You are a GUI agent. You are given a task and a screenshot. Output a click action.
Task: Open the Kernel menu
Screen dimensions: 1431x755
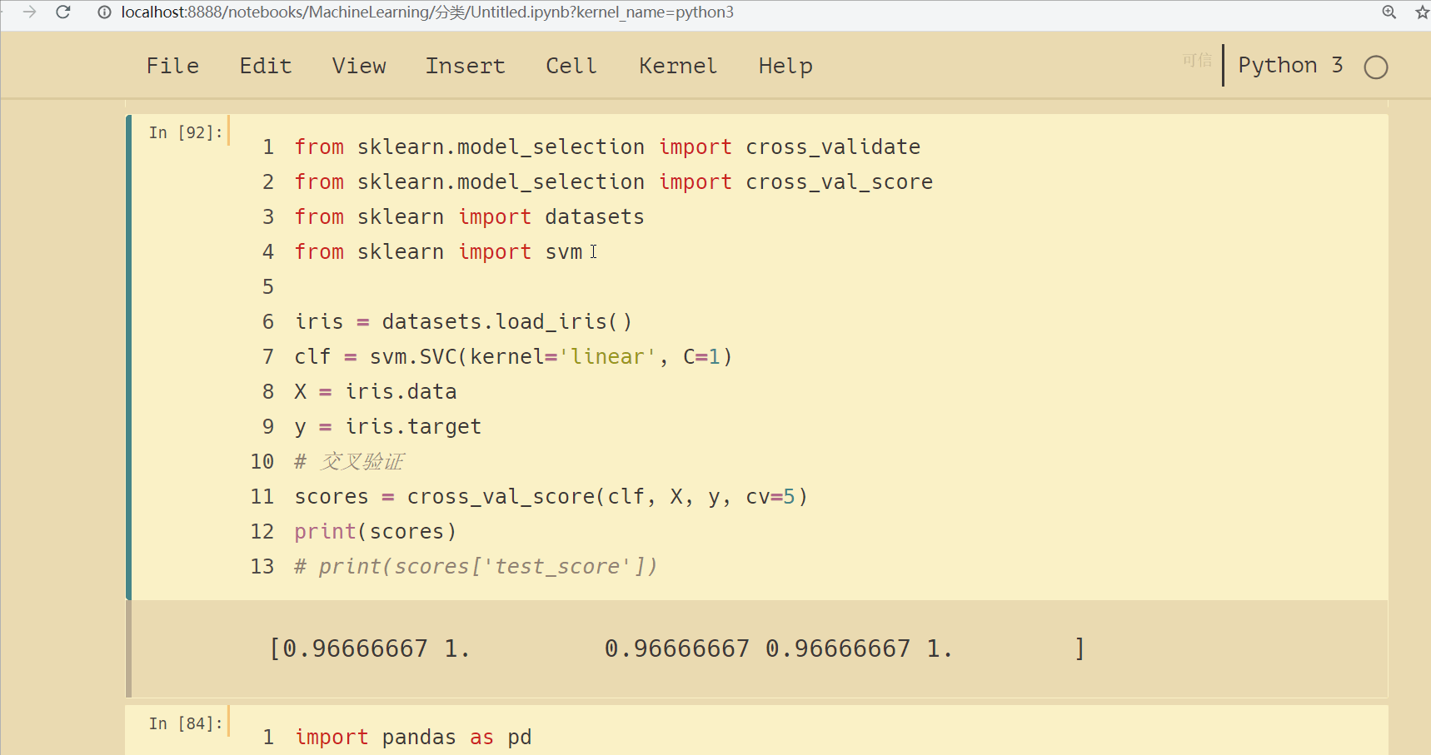coord(677,66)
